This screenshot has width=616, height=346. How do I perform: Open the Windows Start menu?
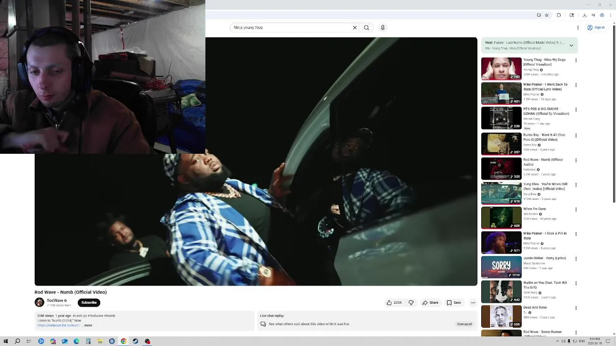pos(6,341)
